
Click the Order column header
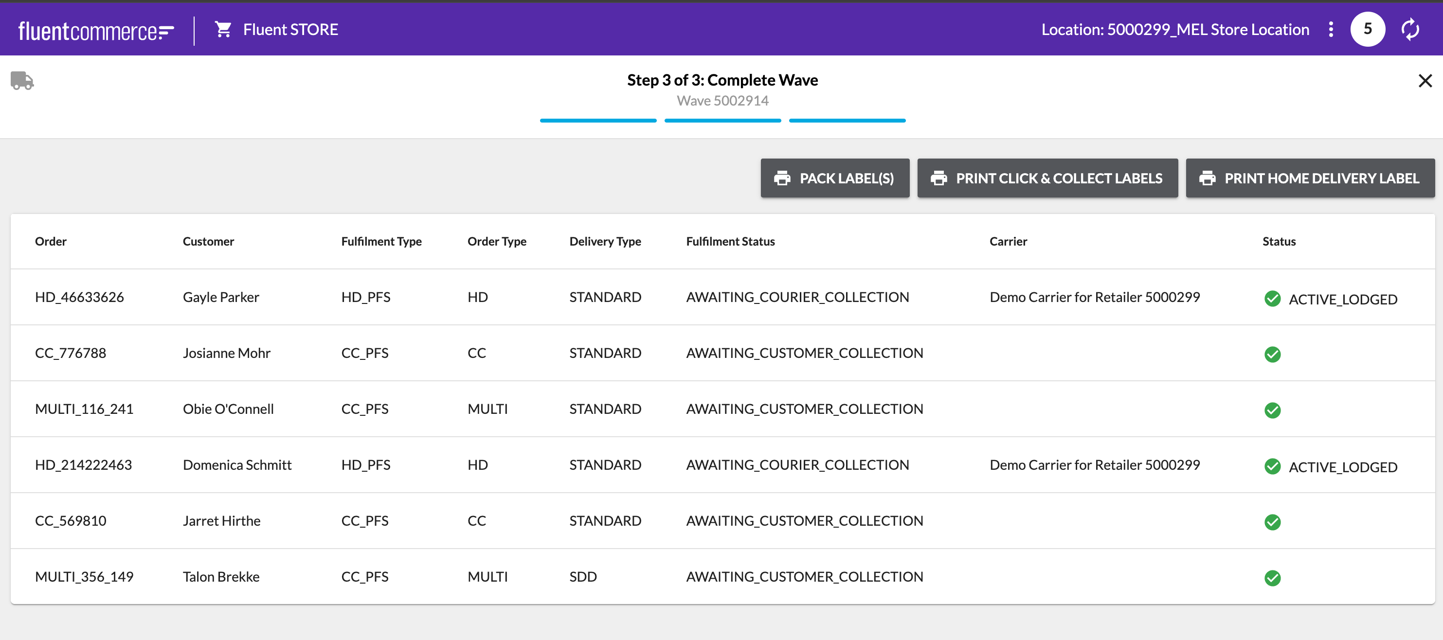(x=51, y=241)
